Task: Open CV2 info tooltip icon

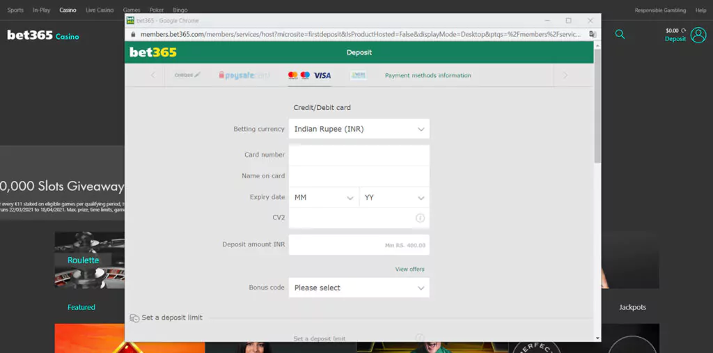Action: 420,219
